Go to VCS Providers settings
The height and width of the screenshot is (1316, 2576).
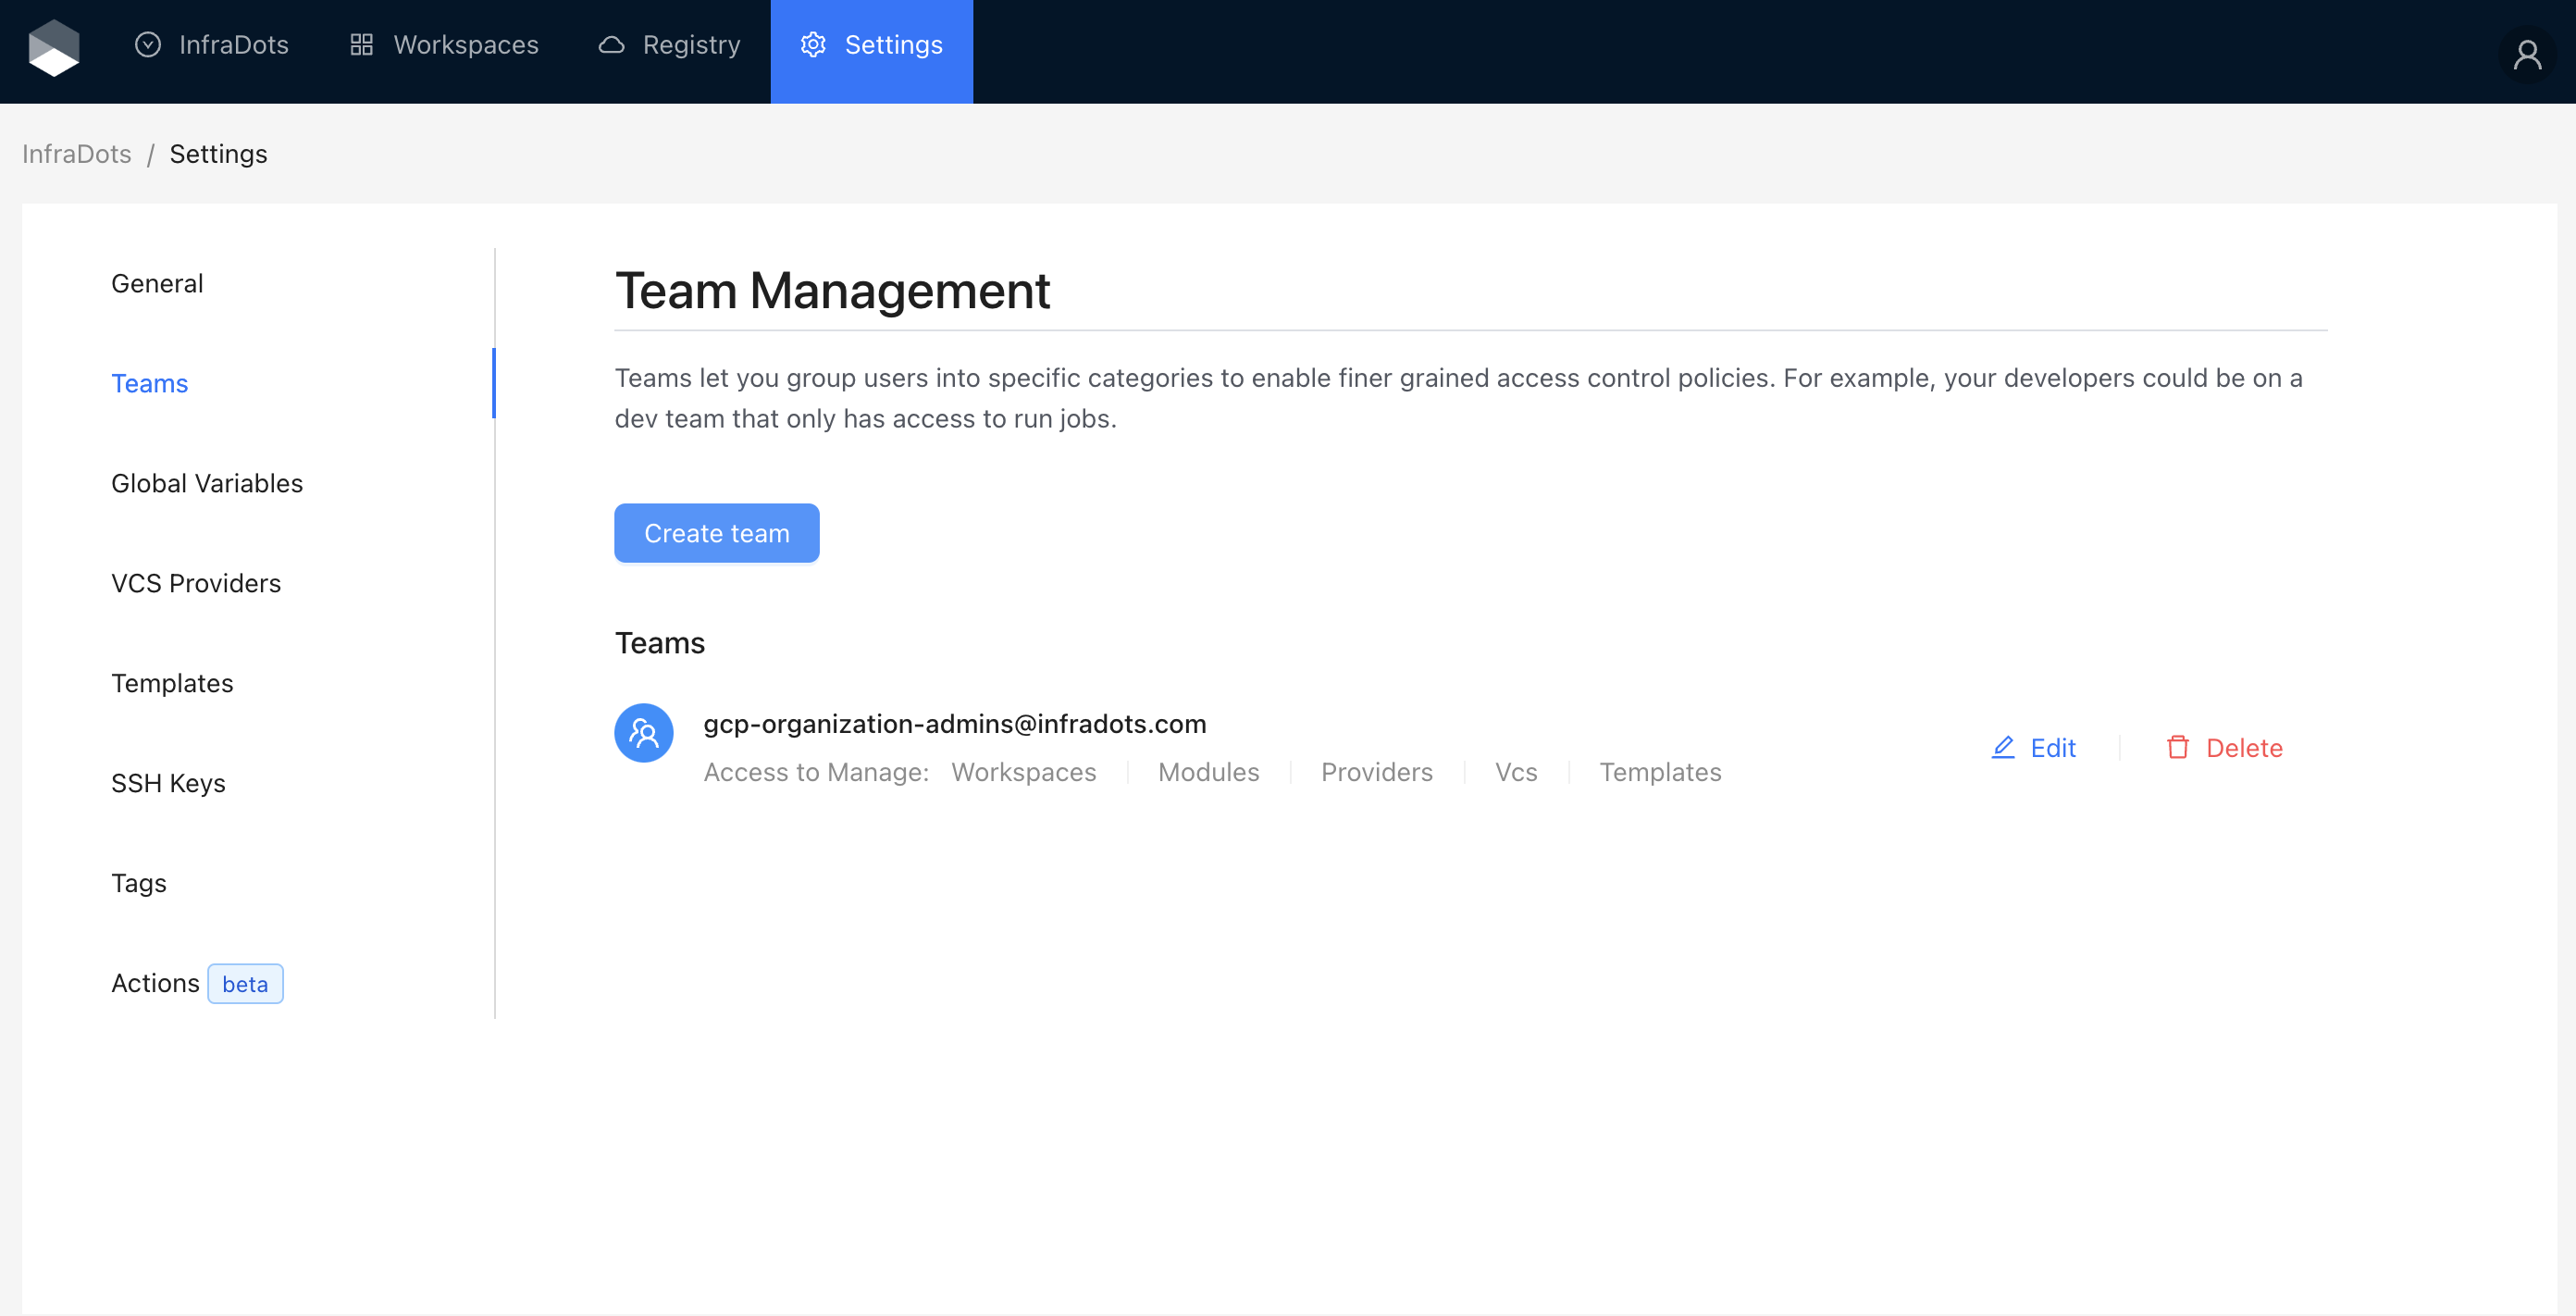coord(196,584)
